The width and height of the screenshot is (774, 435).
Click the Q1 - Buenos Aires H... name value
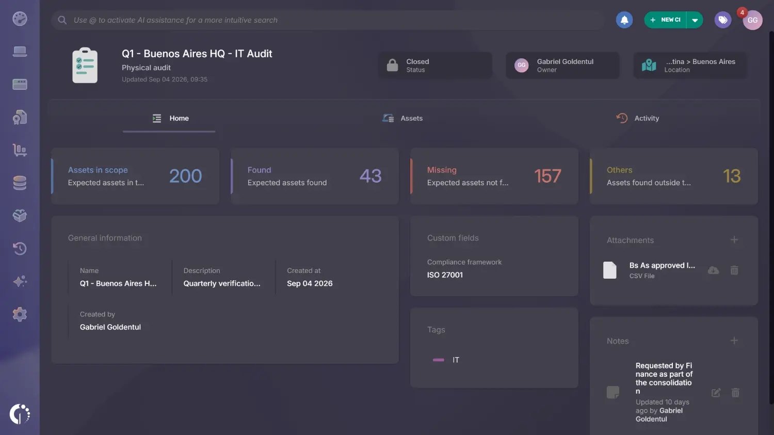[x=118, y=283]
